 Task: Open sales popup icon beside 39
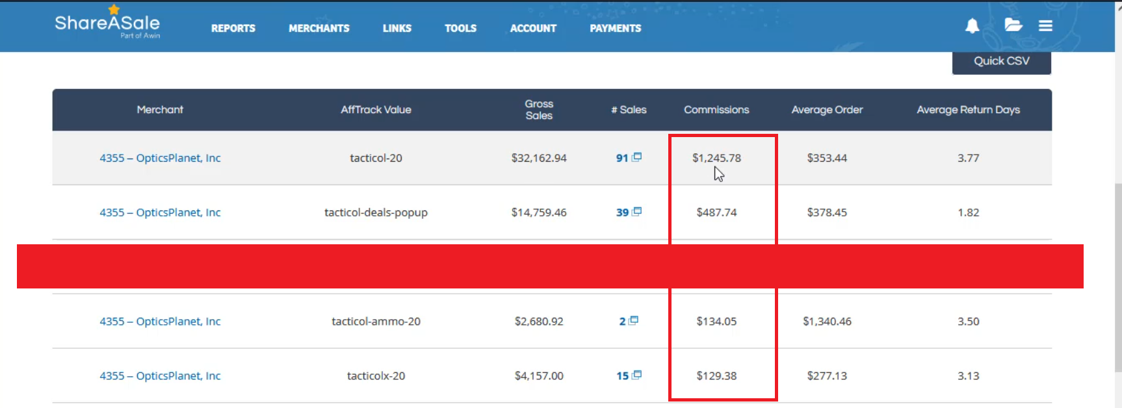tap(637, 212)
